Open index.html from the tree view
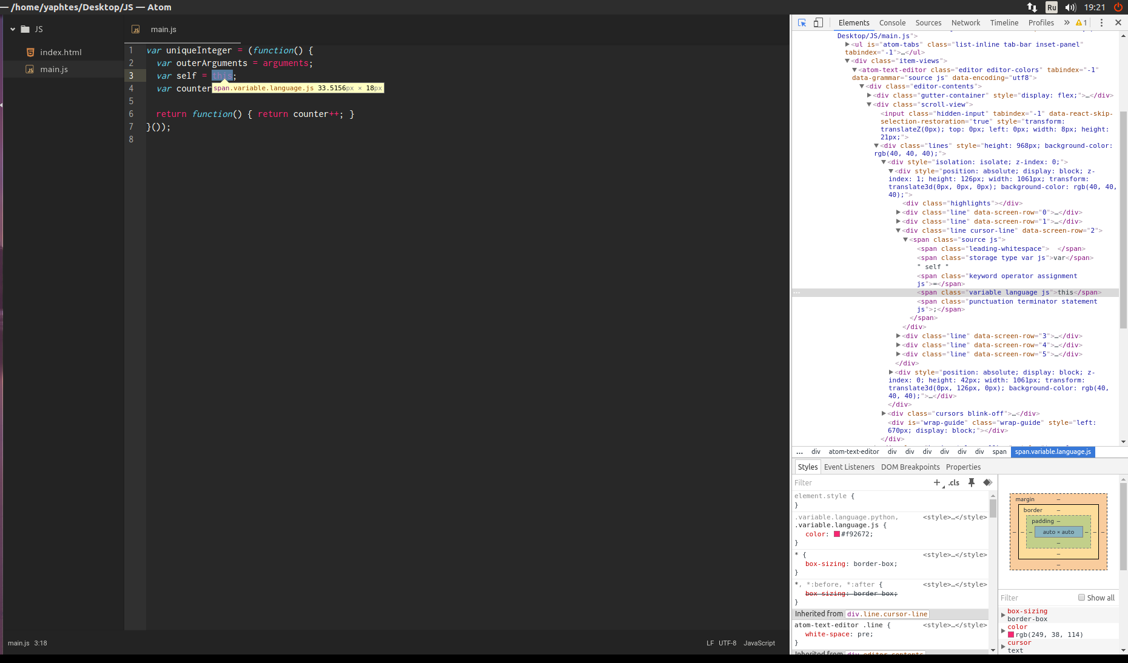This screenshot has height=663, width=1128. (61, 52)
